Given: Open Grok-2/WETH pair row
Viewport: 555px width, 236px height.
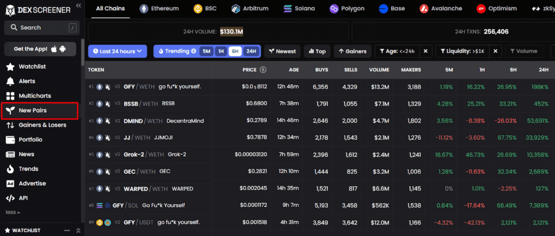Looking at the screenshot, I should coord(320,154).
